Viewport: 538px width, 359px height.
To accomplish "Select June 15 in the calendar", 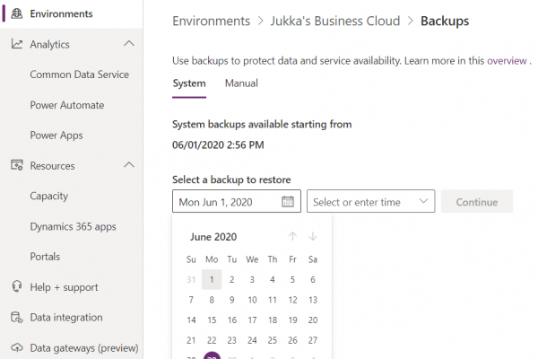I will (x=212, y=320).
